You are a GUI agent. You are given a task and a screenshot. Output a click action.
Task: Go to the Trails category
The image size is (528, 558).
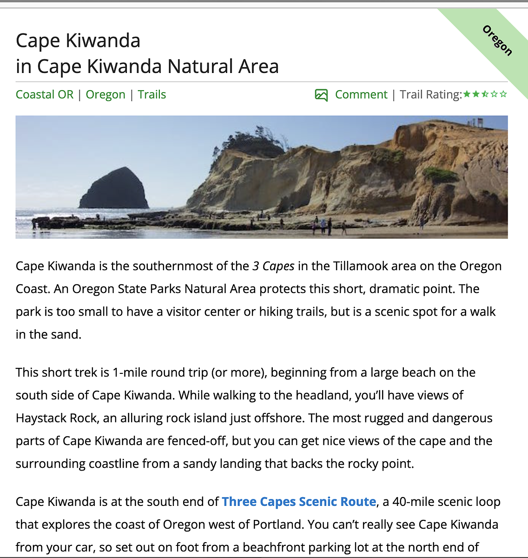point(152,94)
